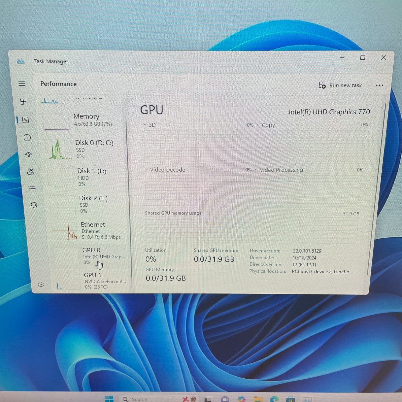
Task: Select GPU 0 Intel UHD Graphics entry
Action: (92, 256)
